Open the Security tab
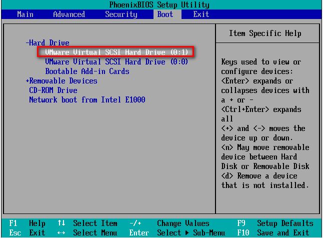Viewport: 323px width, 238px height. (121, 14)
